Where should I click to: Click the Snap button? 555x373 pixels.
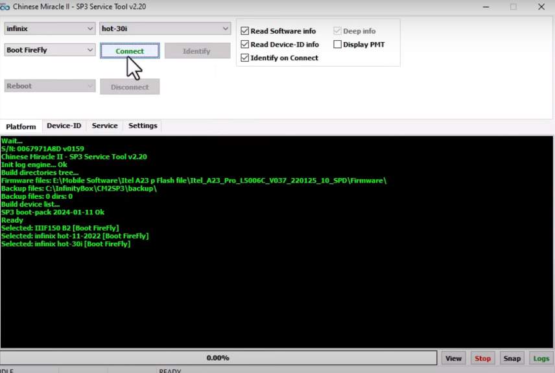512,358
